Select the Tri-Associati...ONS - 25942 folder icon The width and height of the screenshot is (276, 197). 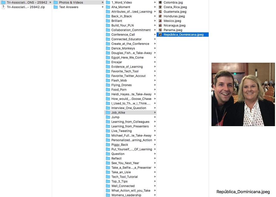[3, 3]
